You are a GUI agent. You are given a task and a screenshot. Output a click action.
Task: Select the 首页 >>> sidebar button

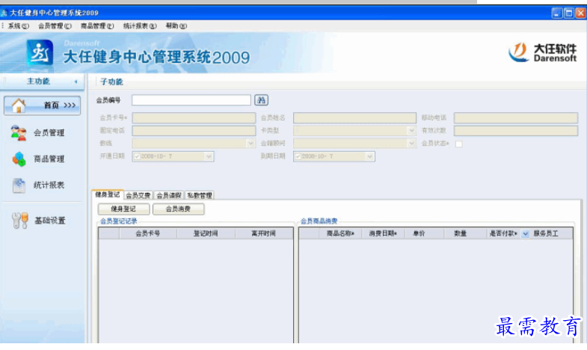tap(43, 105)
